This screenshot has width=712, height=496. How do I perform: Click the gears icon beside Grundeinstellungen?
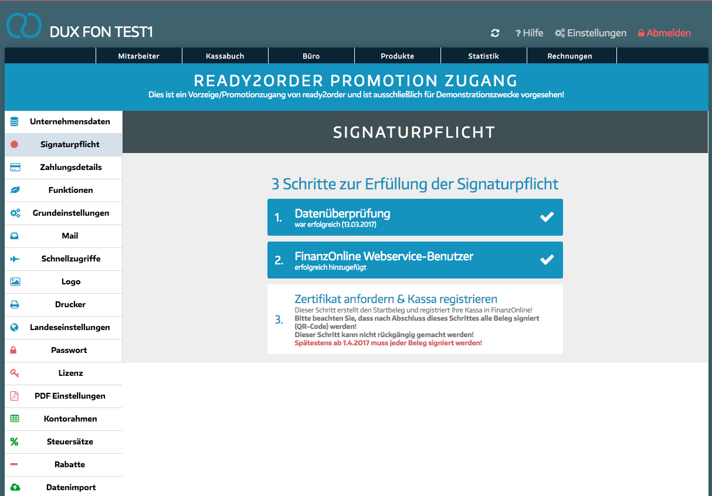point(15,213)
